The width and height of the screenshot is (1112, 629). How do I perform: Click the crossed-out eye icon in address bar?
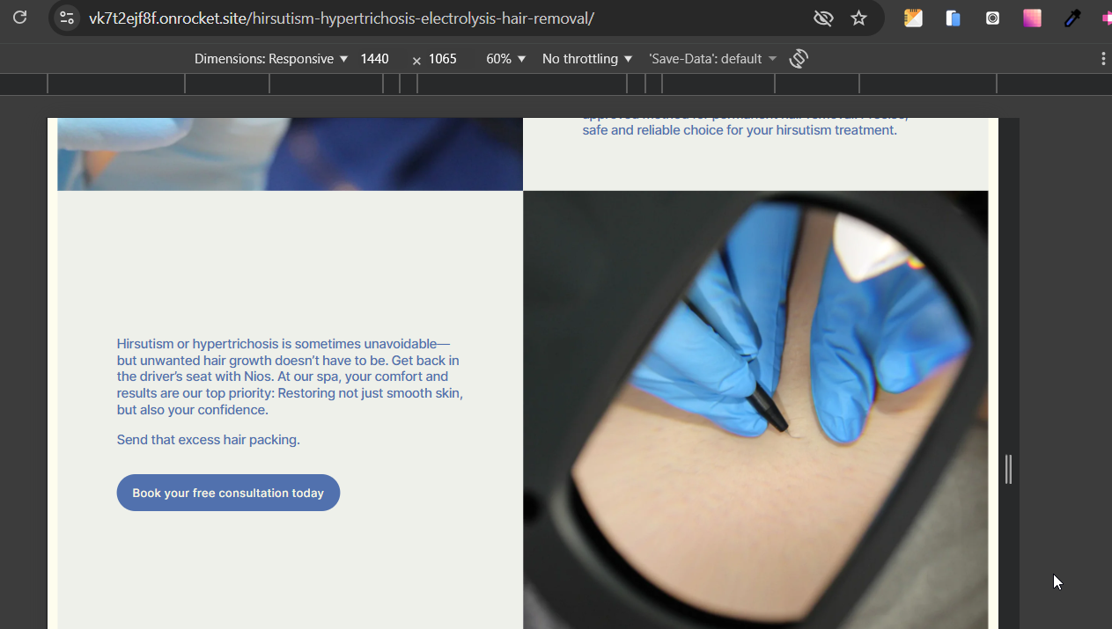(823, 18)
